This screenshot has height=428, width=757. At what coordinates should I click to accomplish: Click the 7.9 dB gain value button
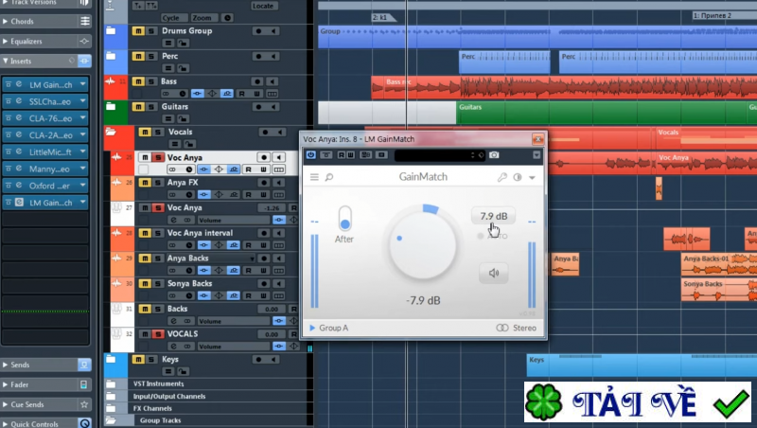pos(493,216)
